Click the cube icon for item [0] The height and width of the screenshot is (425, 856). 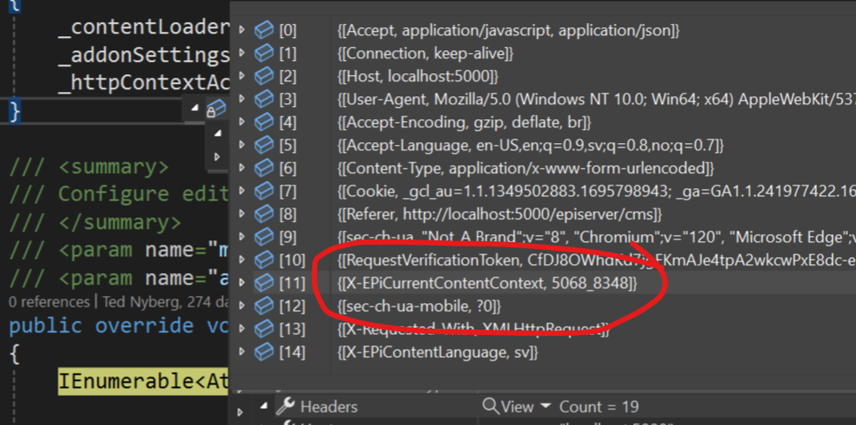pos(264,31)
